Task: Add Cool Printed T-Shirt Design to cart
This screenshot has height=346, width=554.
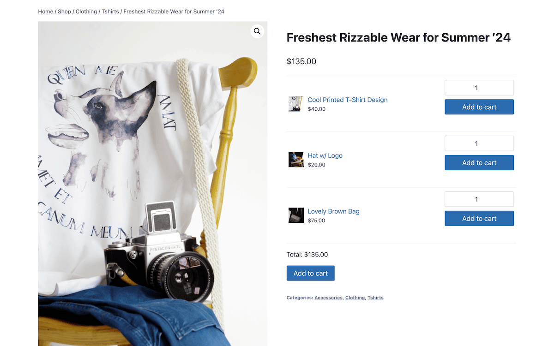Action: (479, 107)
